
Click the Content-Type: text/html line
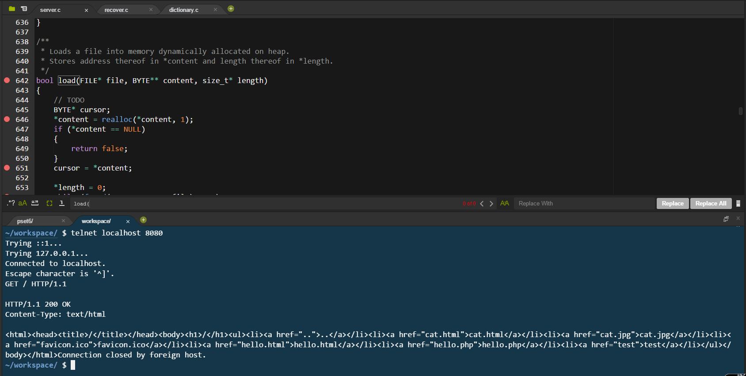(55, 314)
